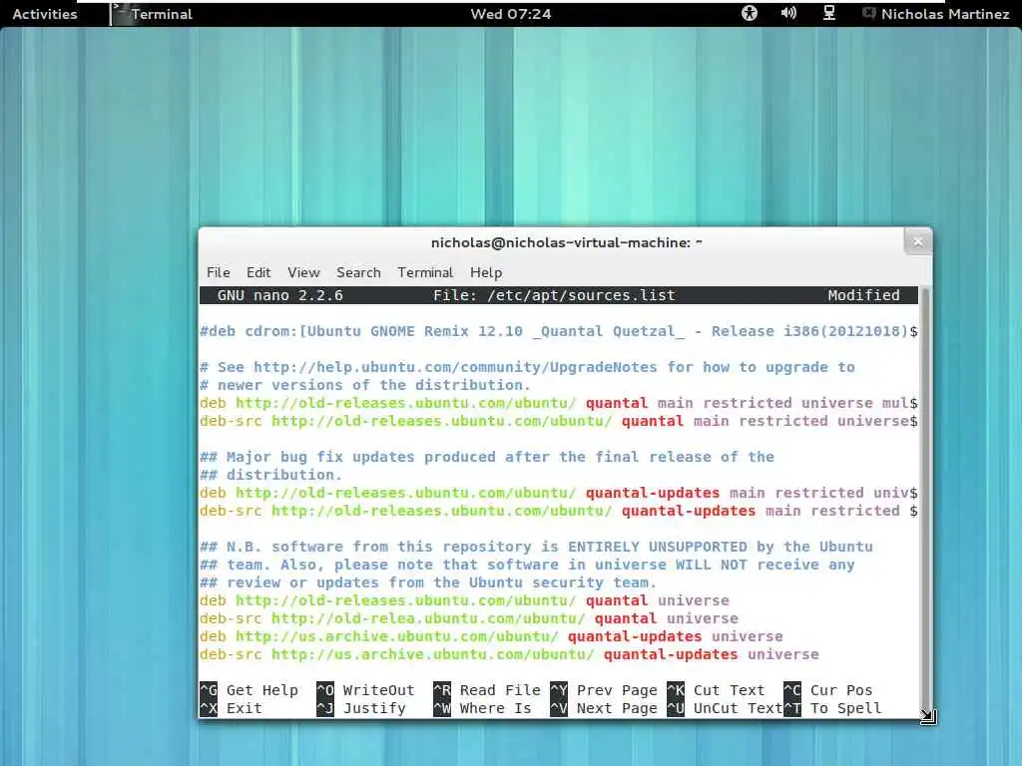This screenshot has height=766, width=1022.
Task: Click the terminal window title bar text
Action: pyautogui.click(x=567, y=242)
